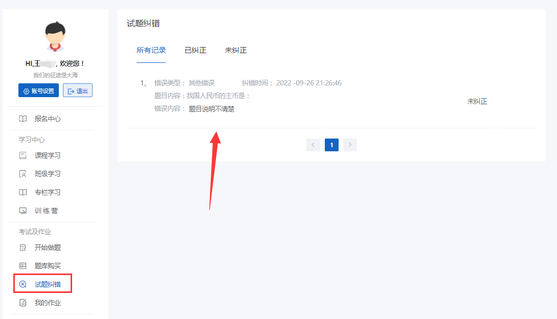Screen dimensions: 557x319
Task: Click the ticket icon beside 题库购买
Action: pyautogui.click(x=23, y=266)
